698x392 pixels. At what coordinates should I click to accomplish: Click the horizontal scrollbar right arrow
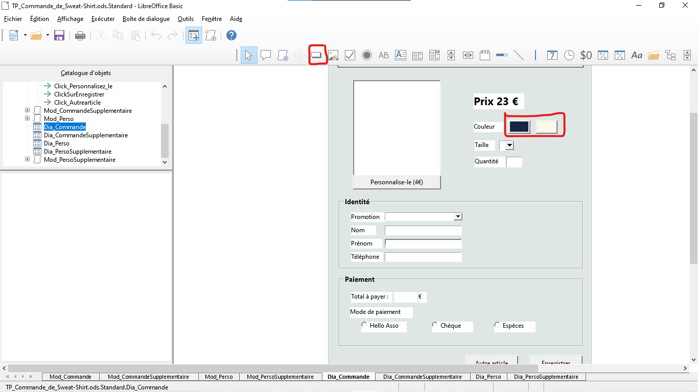(686, 368)
